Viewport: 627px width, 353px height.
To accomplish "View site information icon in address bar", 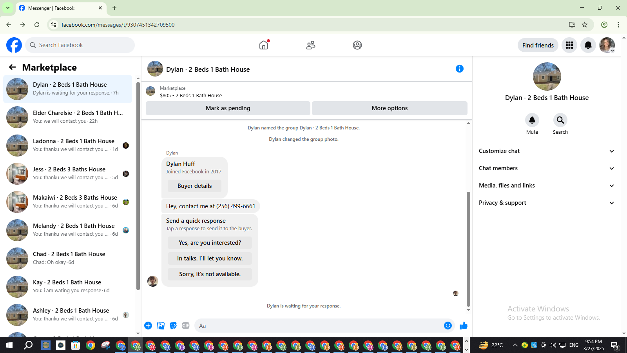I will 54,25.
